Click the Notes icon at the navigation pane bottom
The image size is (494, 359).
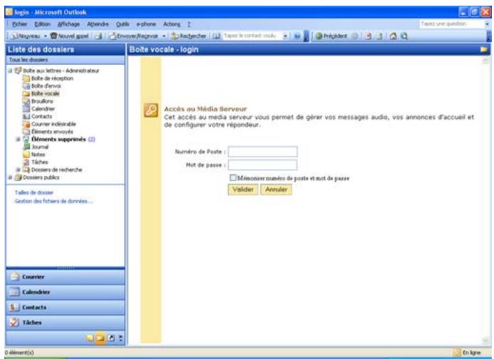(x=90, y=338)
